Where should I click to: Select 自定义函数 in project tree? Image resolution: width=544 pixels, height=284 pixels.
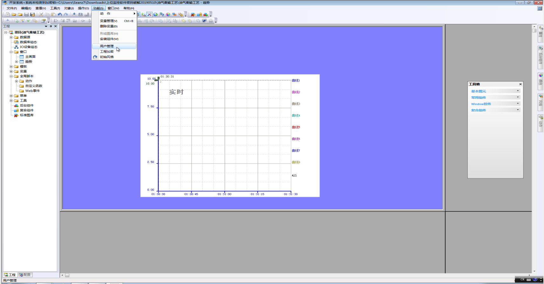coord(34,86)
